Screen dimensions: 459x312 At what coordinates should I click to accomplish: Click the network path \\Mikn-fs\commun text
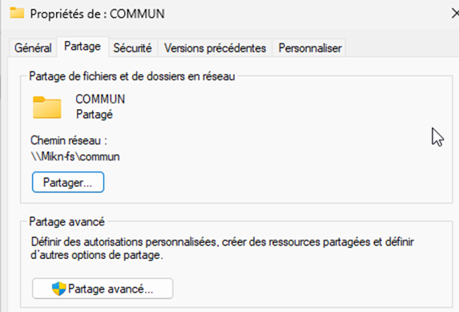pyautogui.click(x=75, y=156)
